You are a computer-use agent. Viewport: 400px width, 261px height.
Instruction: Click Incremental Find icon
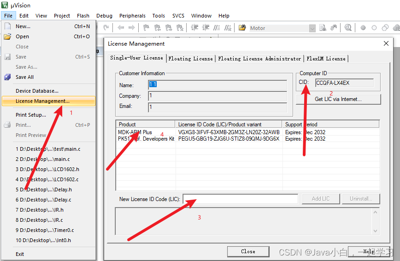pyautogui.click(x=334, y=28)
